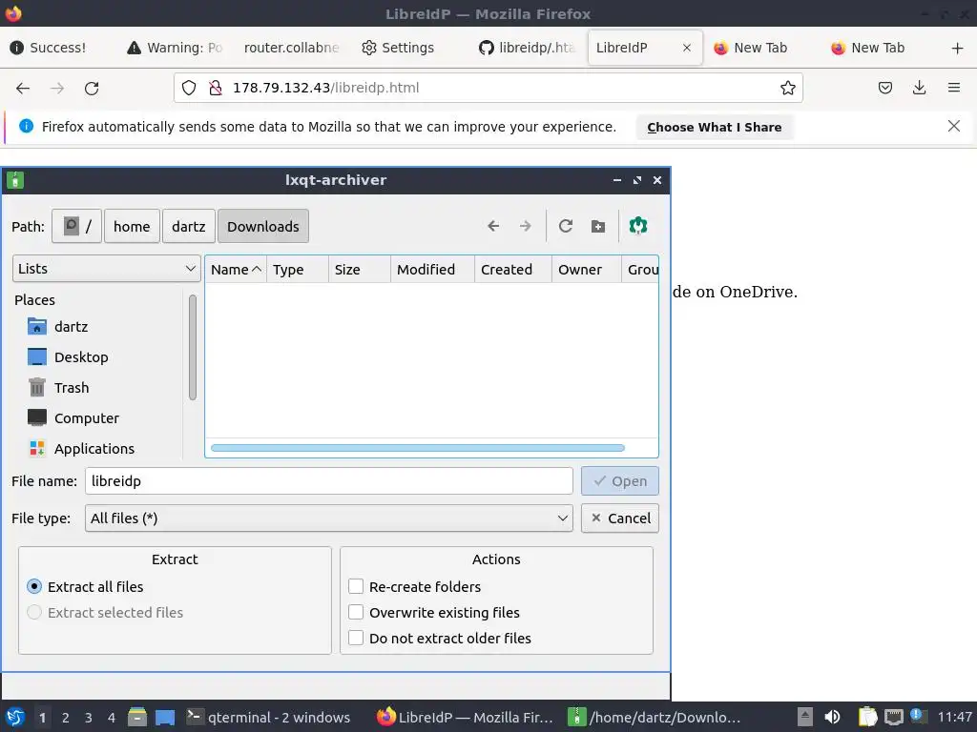The height and width of the screenshot is (732, 977).
Task: Sort by the Created column header
Action: (512, 270)
